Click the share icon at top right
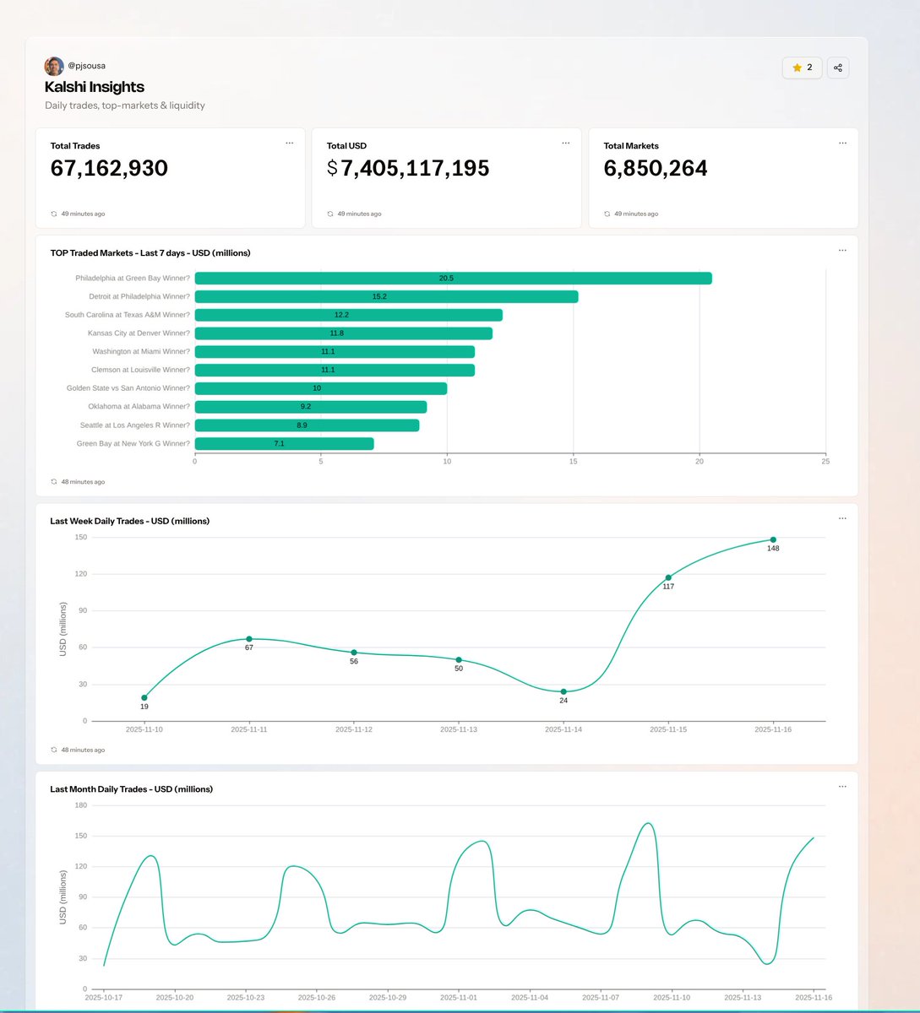Screen dimensions: 920x1013 point(837,68)
